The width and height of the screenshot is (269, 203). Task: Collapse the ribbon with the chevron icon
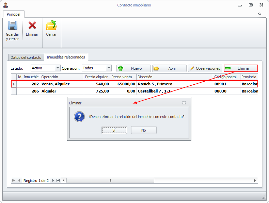[x=259, y=14]
